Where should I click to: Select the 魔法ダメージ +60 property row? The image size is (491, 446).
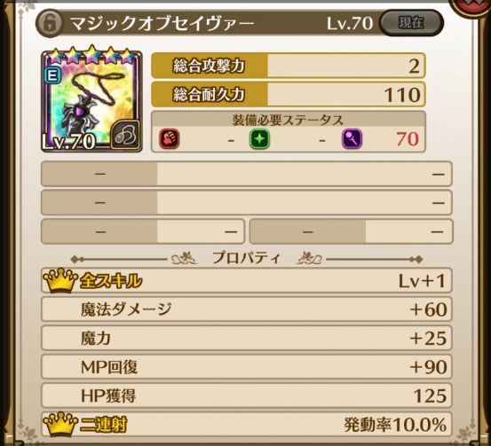[247, 309]
